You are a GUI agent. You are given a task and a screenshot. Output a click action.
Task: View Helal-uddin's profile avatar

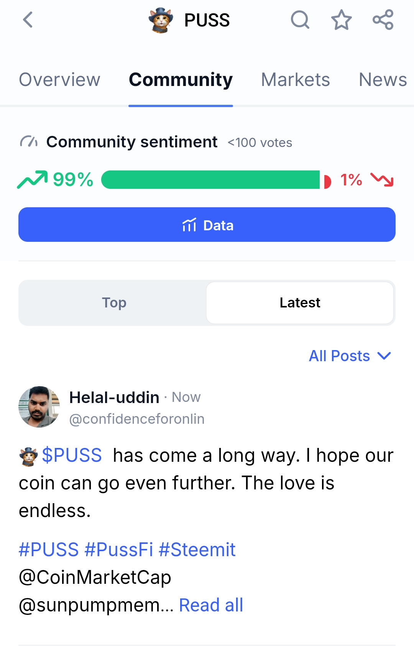(39, 407)
